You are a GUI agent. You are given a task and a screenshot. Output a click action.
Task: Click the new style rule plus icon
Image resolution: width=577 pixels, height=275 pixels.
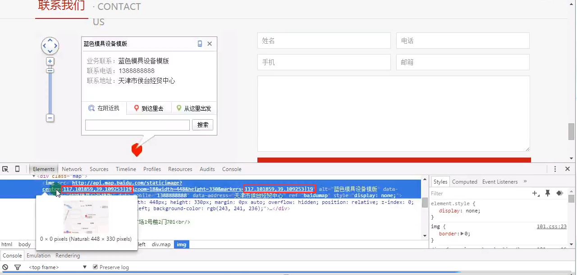tap(535, 193)
